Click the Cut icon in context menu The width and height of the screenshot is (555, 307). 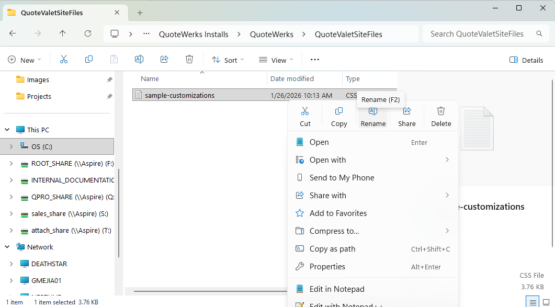tap(305, 116)
